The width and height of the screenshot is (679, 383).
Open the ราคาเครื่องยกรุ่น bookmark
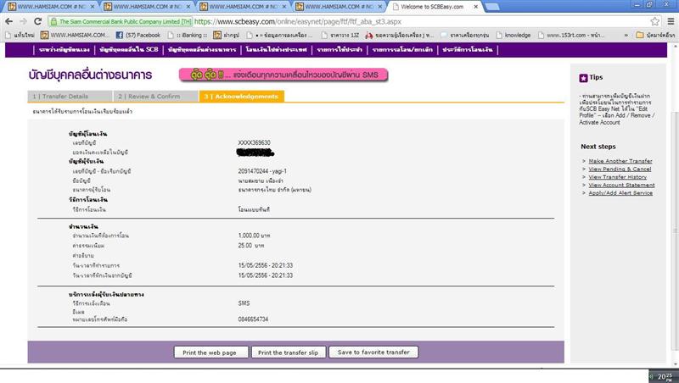click(464, 35)
